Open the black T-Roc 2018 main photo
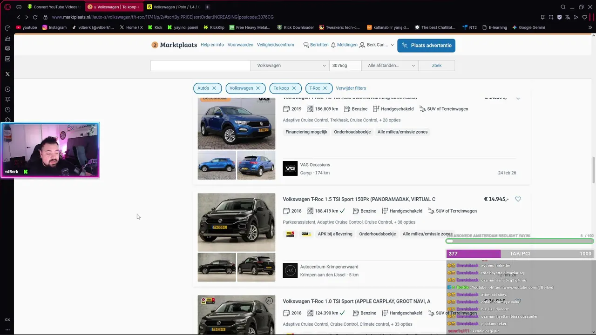The image size is (596, 335). [x=237, y=222]
